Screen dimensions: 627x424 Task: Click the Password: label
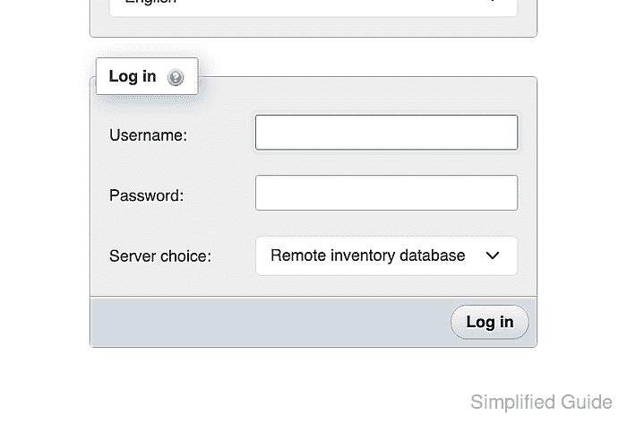[146, 195]
